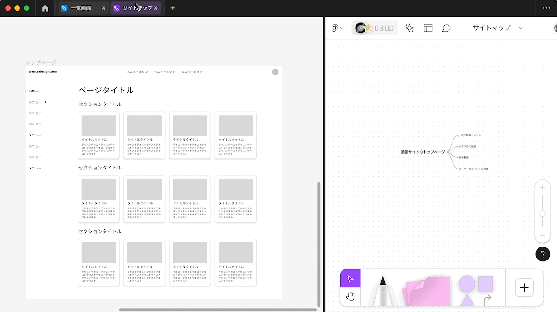Open the account menu via the profile avatar

click(x=555, y=28)
